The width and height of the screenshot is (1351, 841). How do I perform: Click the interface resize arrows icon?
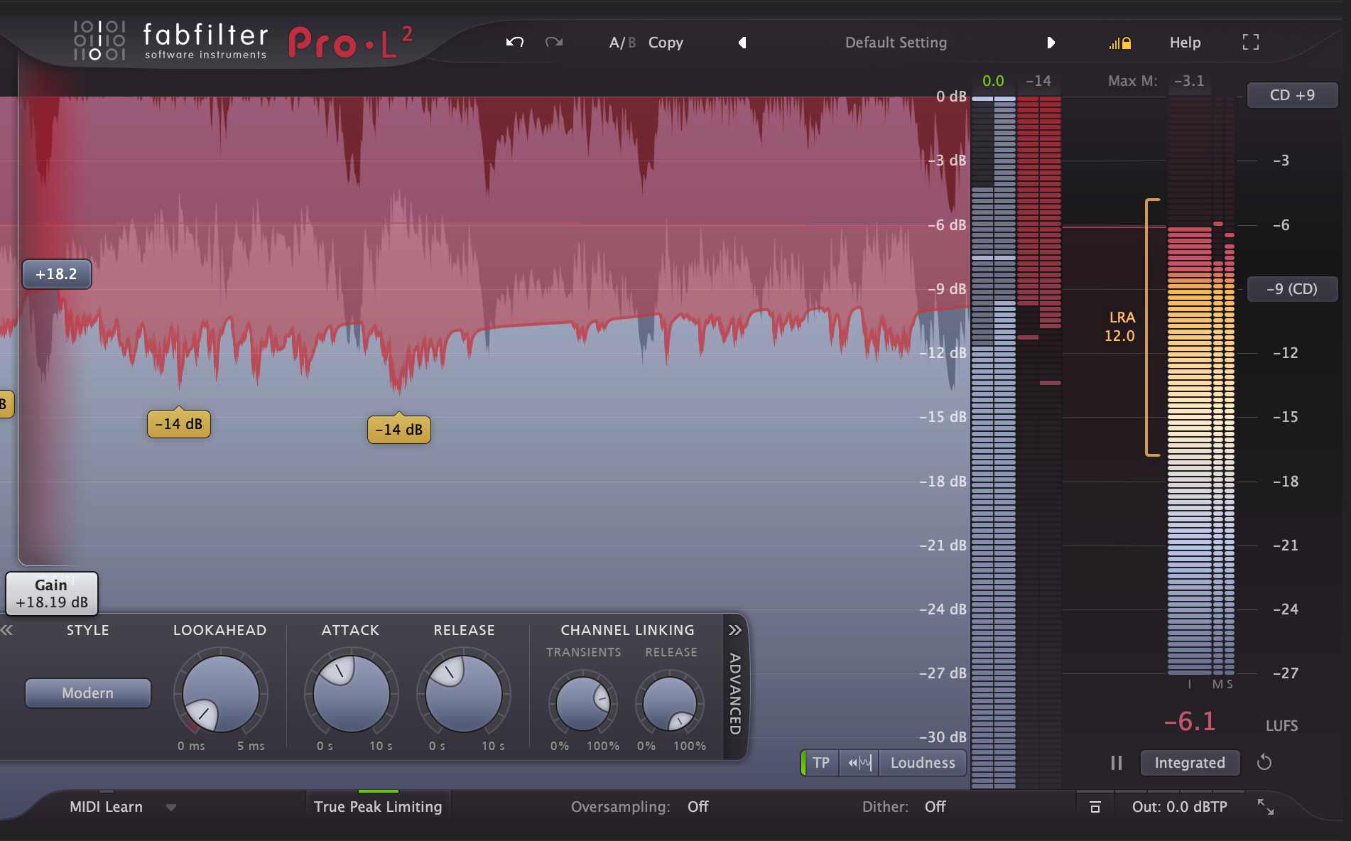click(x=1266, y=807)
